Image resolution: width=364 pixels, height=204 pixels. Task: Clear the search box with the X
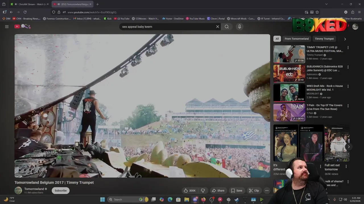(x=218, y=27)
